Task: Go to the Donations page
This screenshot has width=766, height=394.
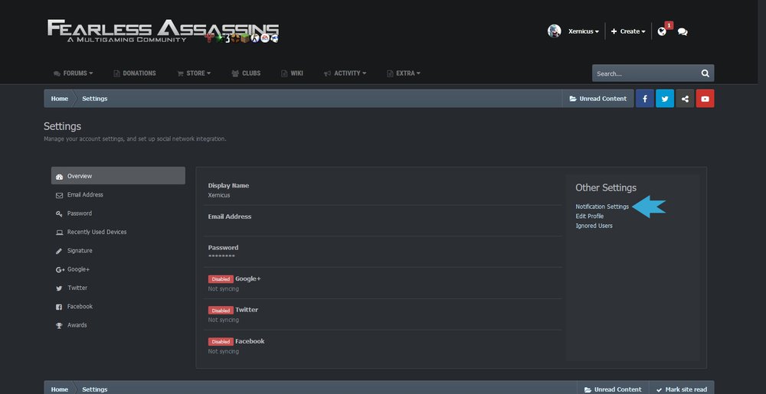Action: (134, 73)
